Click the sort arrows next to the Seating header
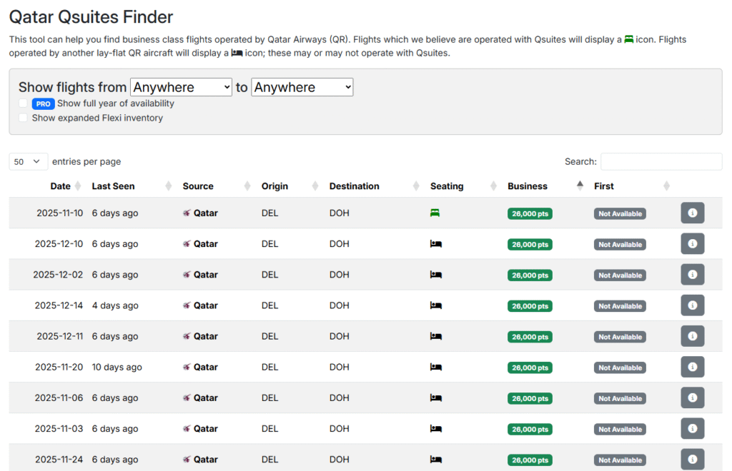Image resolution: width=732 pixels, height=471 pixels. 493,185
